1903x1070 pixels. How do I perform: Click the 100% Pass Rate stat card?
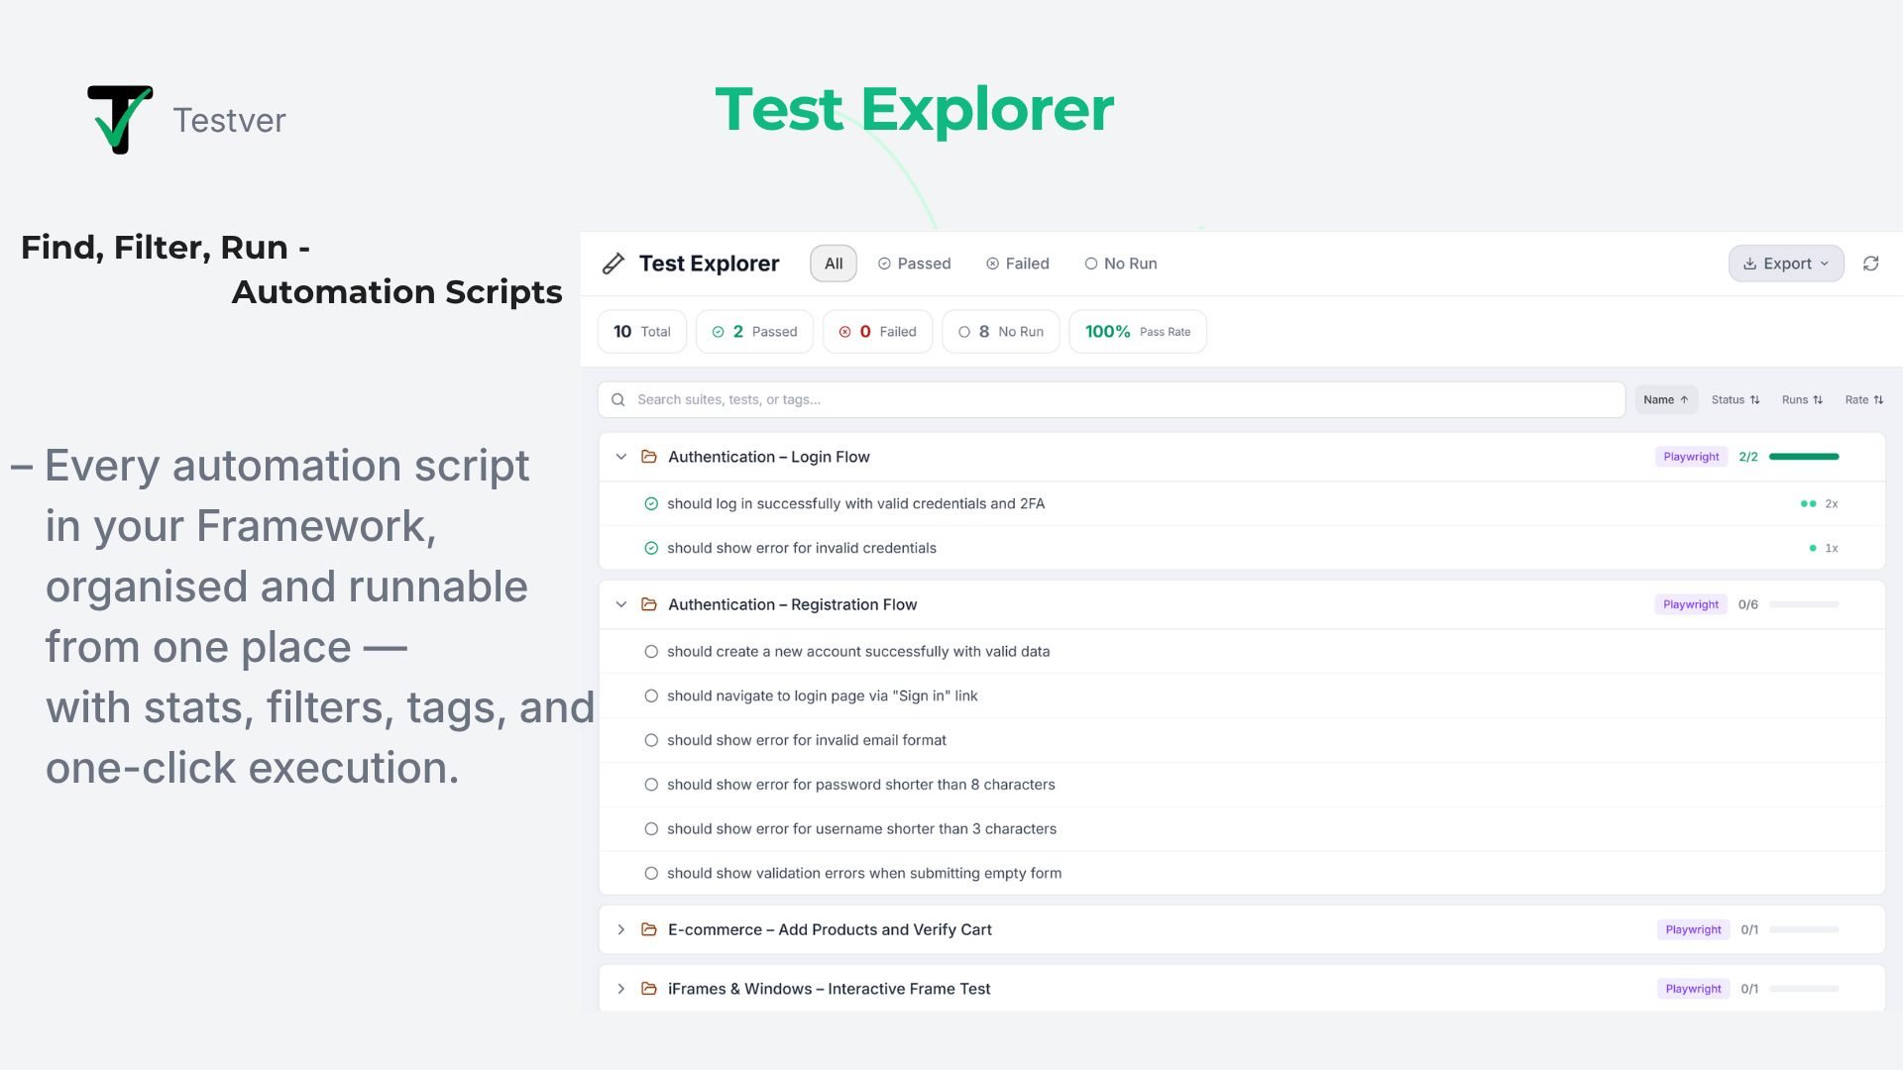click(x=1138, y=332)
